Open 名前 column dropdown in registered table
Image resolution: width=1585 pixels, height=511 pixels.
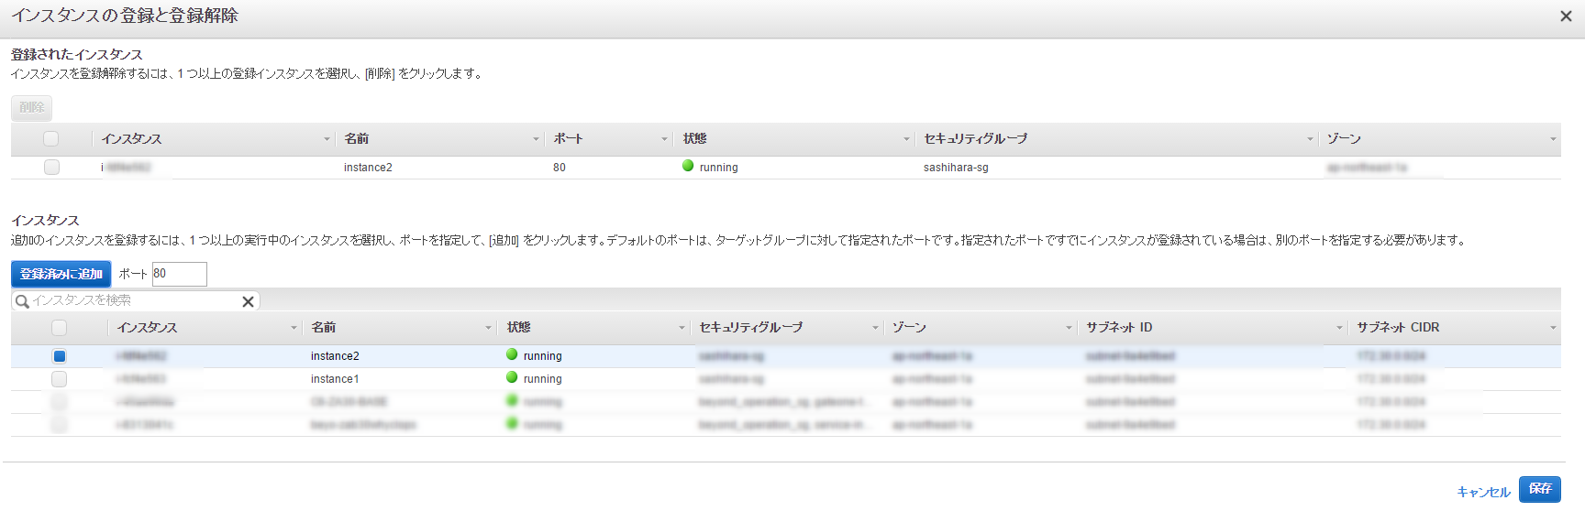537,139
